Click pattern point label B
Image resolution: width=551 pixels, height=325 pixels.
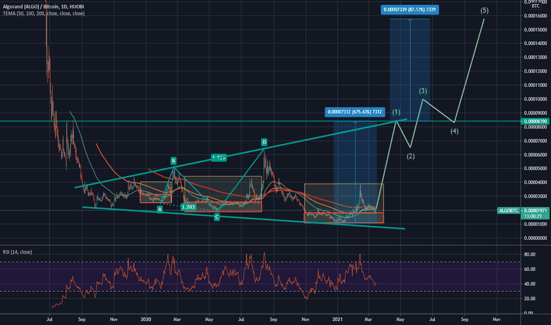click(173, 161)
